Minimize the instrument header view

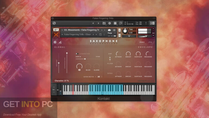tap(153, 31)
